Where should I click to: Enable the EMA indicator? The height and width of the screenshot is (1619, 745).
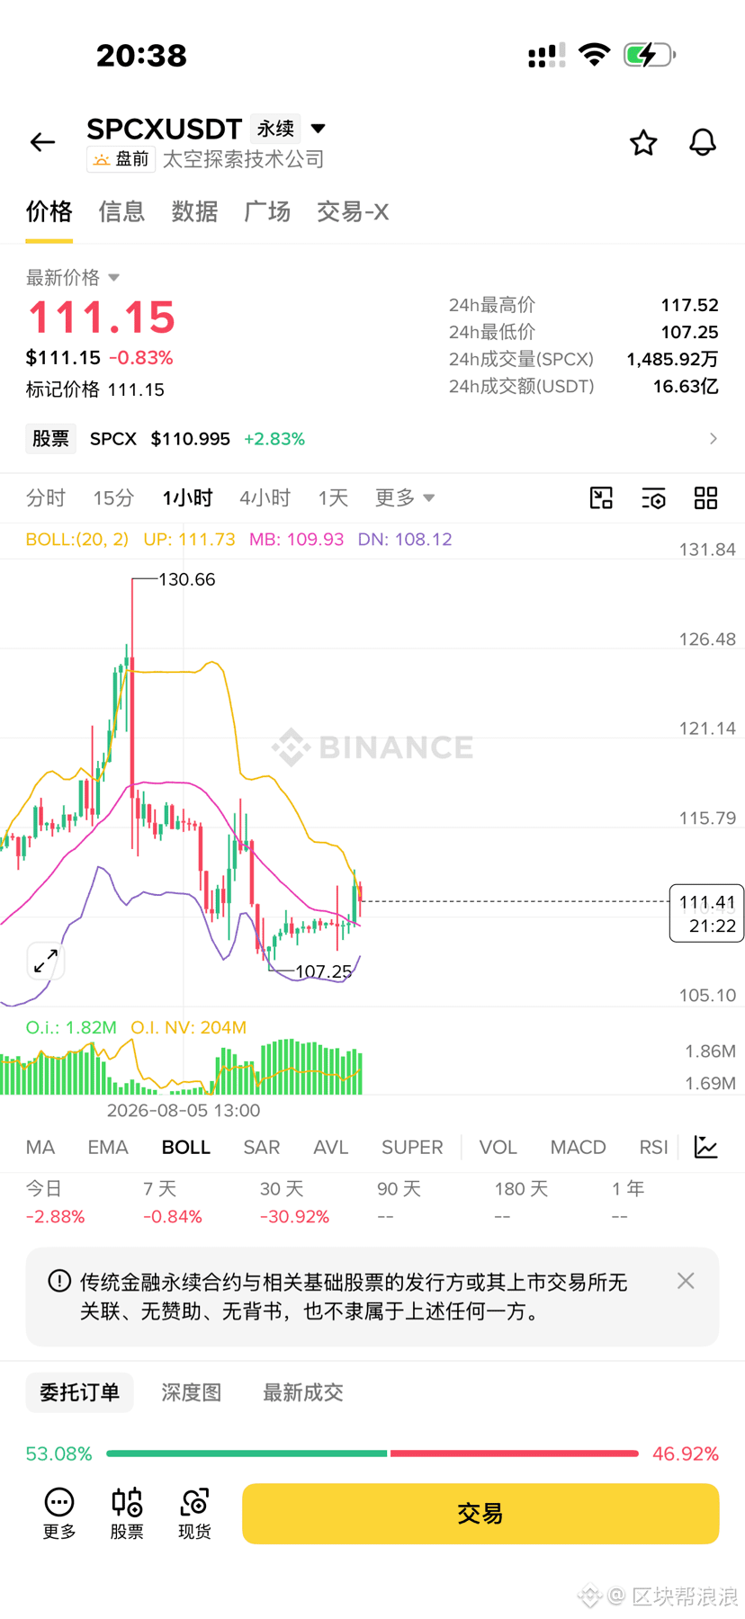pos(108,1148)
